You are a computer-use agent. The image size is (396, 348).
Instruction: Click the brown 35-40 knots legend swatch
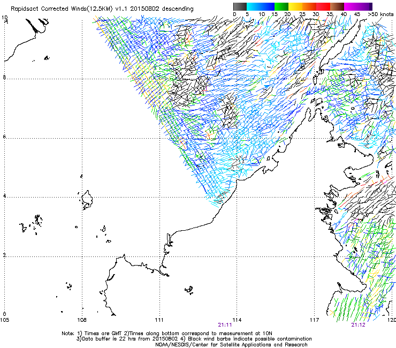coord(337,6)
